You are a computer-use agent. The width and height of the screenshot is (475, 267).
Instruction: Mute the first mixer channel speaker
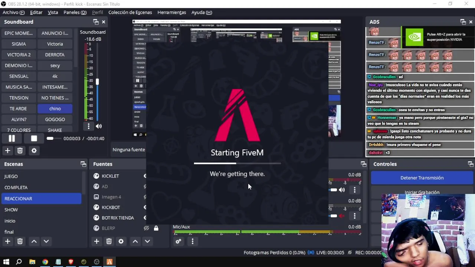(342, 190)
